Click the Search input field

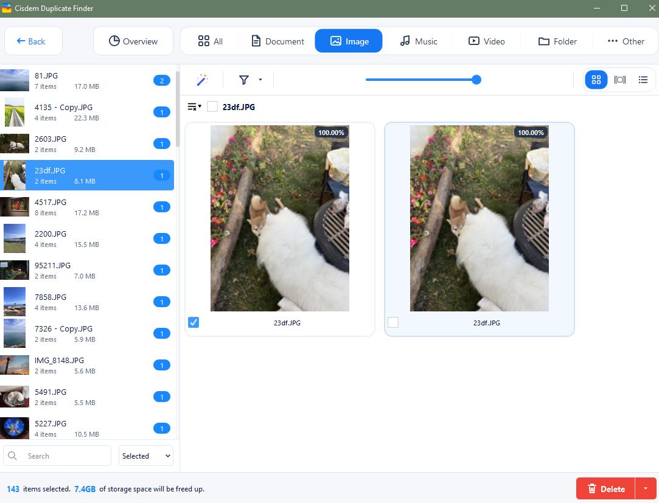pos(57,456)
